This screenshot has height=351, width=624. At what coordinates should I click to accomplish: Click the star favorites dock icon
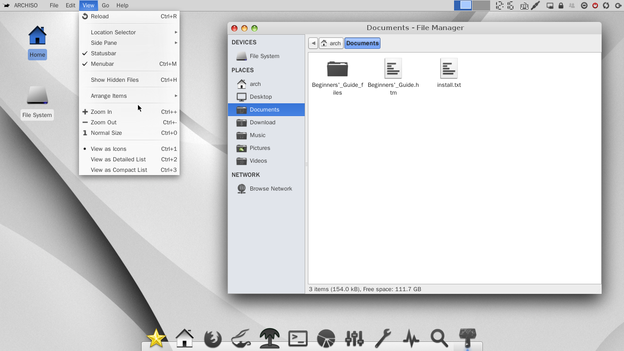pos(156,339)
